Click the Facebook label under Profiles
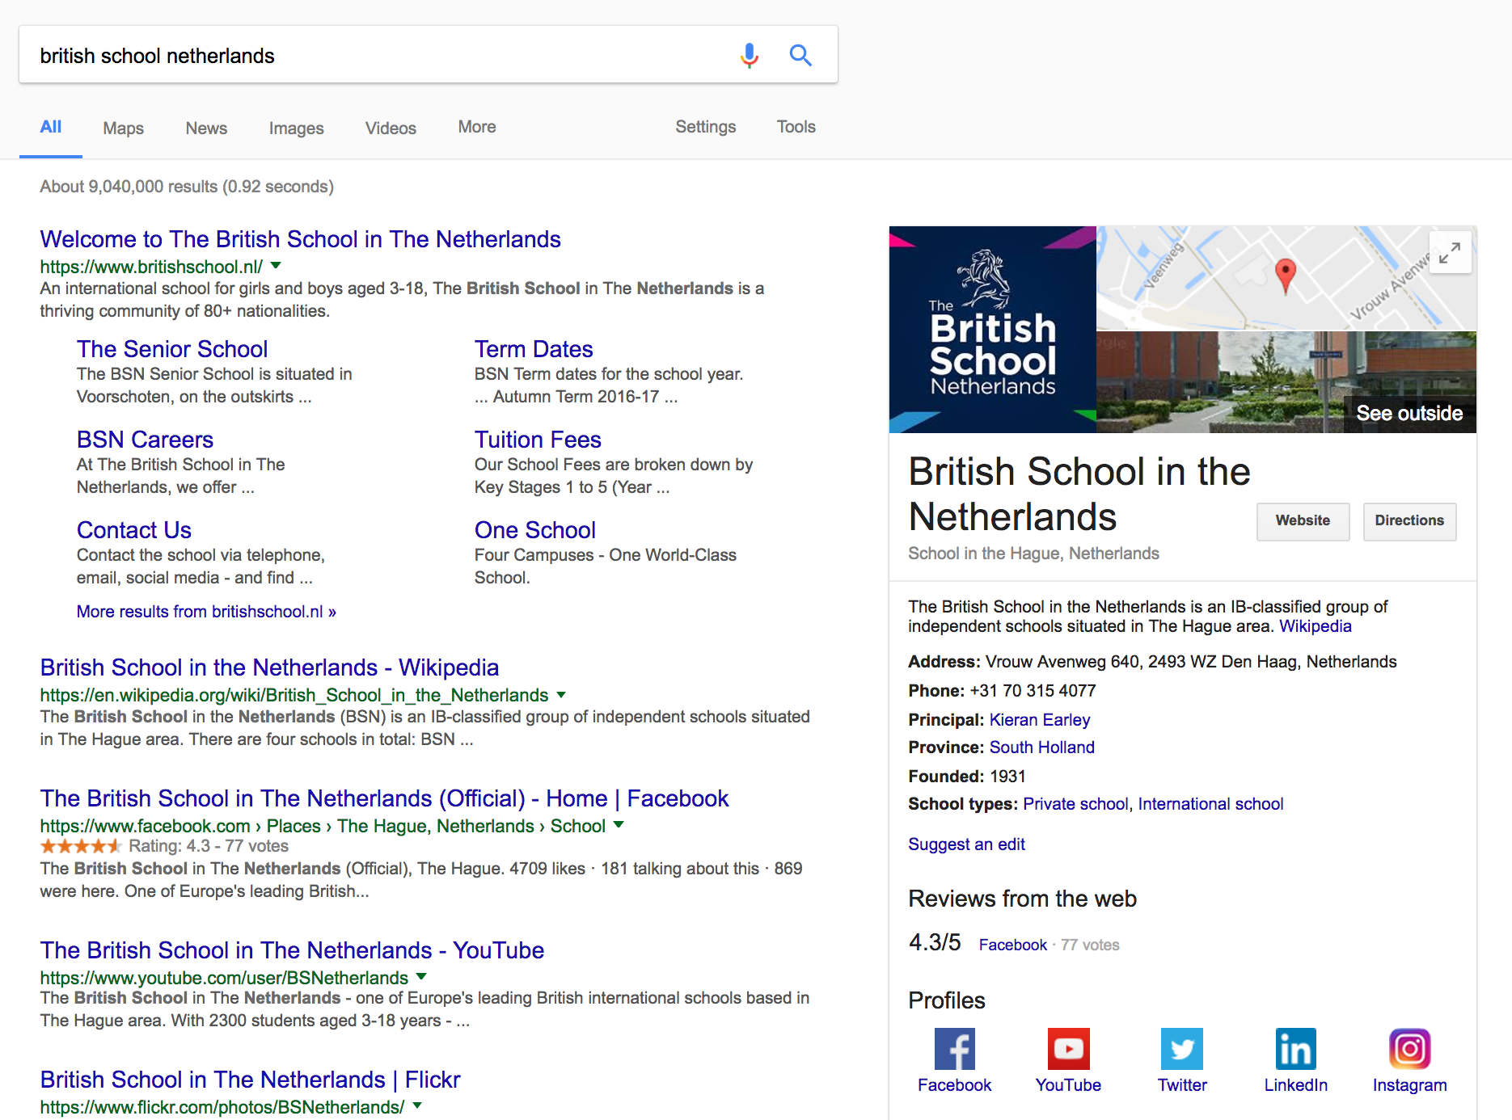 coord(954,1085)
